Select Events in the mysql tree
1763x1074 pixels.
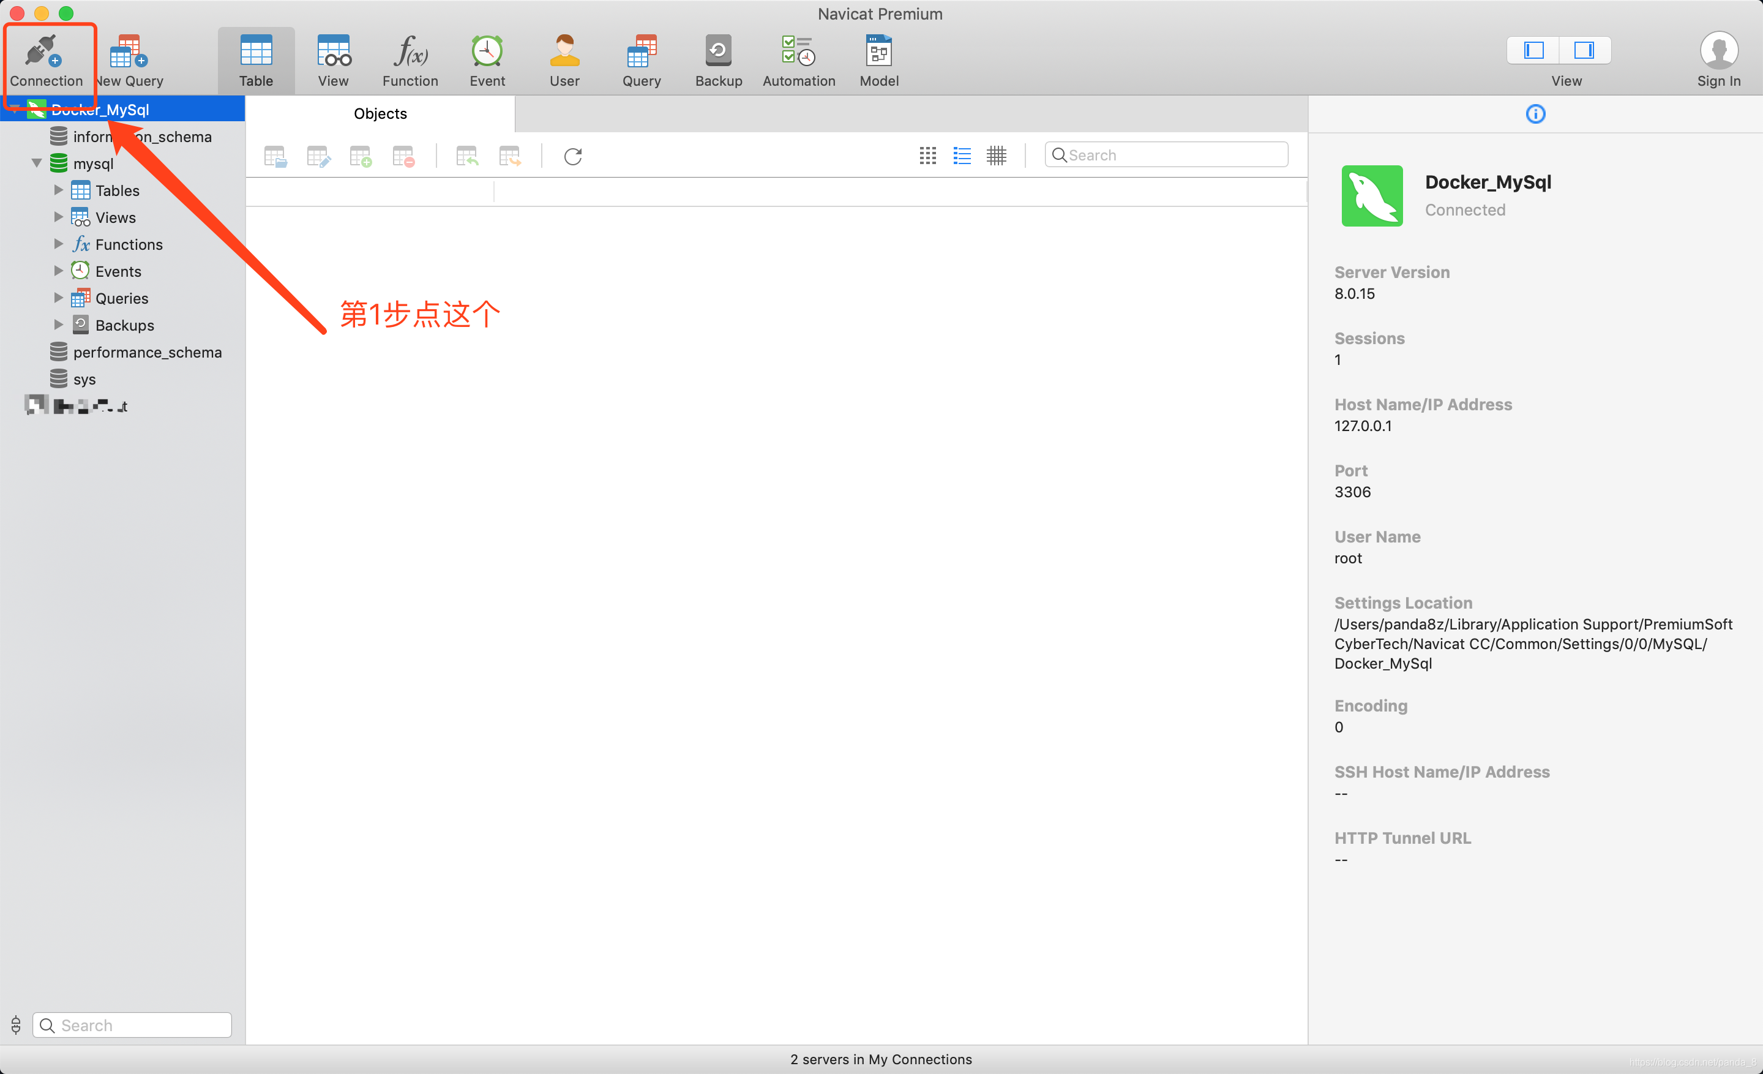click(x=118, y=272)
